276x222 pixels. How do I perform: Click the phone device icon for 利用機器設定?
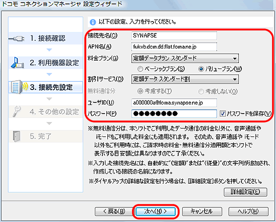[x=17, y=62]
